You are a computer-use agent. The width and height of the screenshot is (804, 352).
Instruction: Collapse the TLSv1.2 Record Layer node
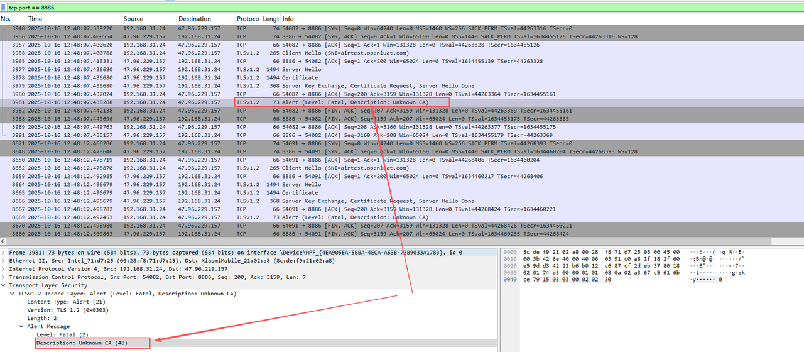(12, 294)
